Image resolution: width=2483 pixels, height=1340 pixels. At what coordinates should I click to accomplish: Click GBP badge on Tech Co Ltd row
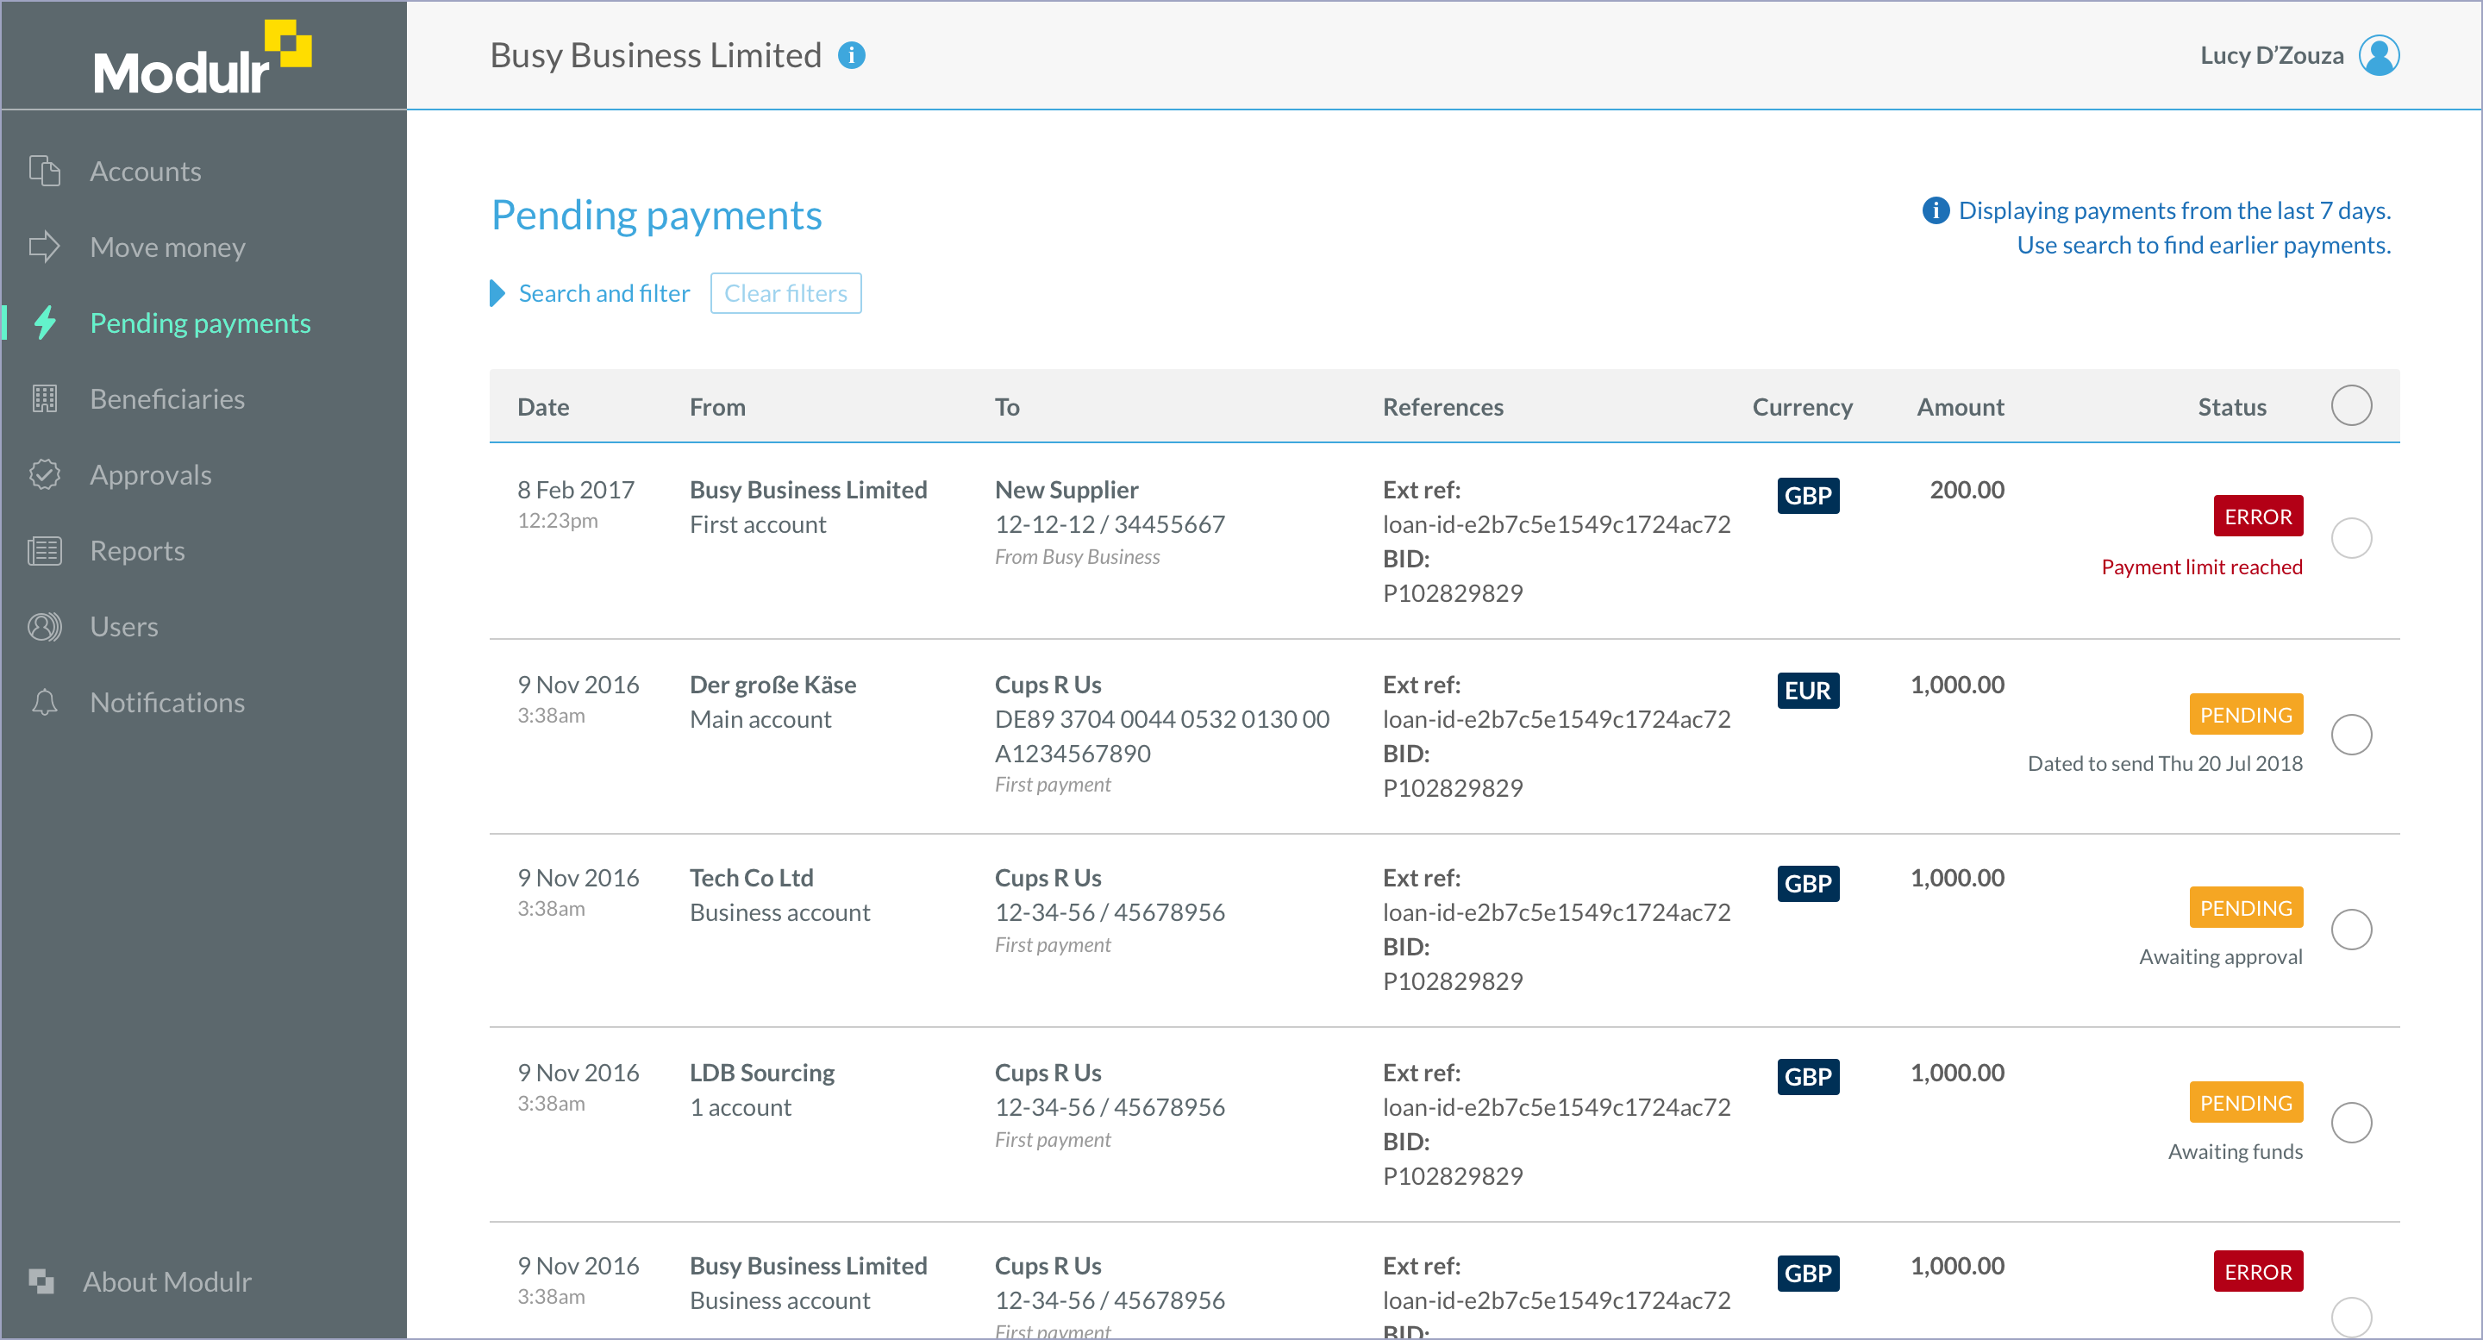click(x=1807, y=883)
